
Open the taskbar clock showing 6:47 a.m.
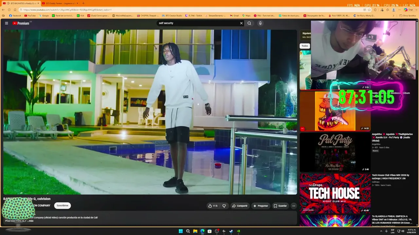(411, 231)
